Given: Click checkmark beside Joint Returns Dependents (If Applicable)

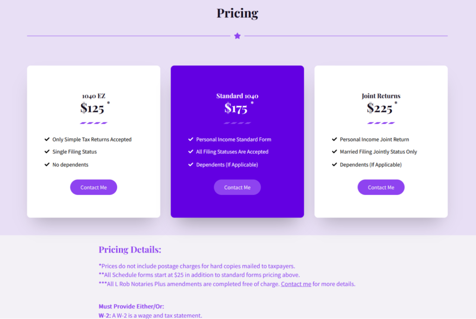Looking at the screenshot, I should click(335, 164).
